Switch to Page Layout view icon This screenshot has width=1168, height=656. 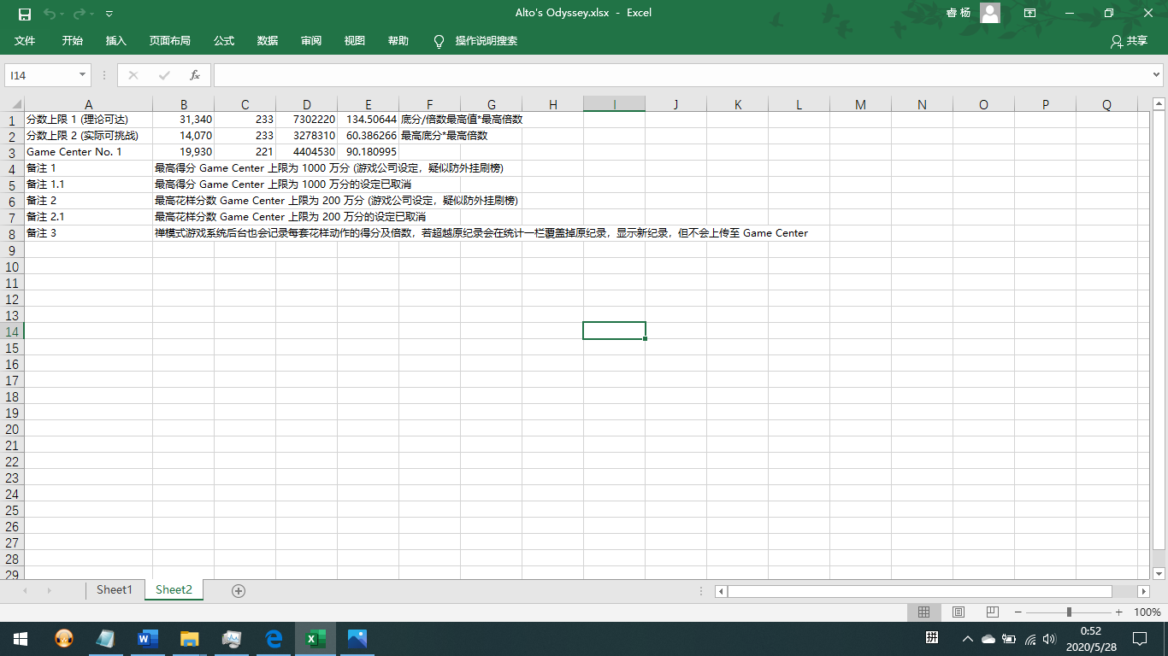click(959, 612)
